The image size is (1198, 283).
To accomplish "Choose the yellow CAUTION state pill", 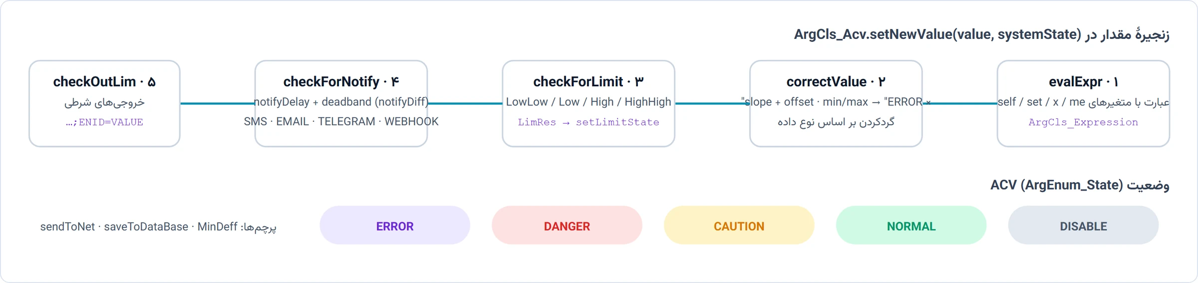I will point(739,225).
